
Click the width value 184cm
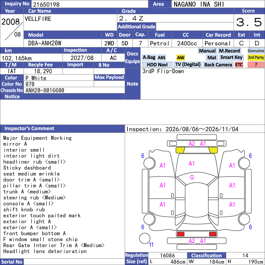[x=217, y=262]
